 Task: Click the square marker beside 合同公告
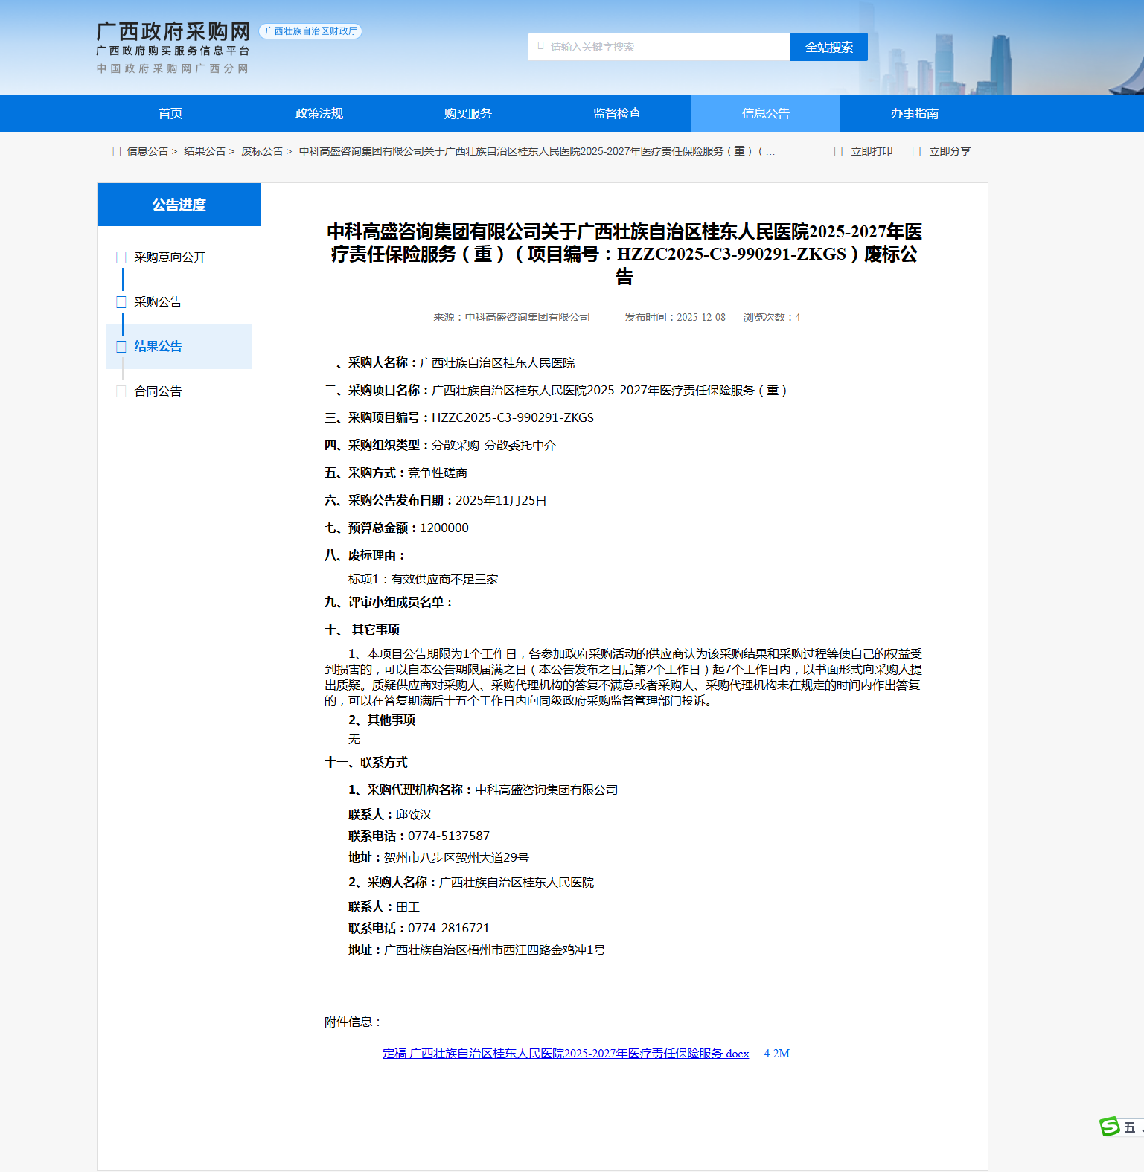121,391
